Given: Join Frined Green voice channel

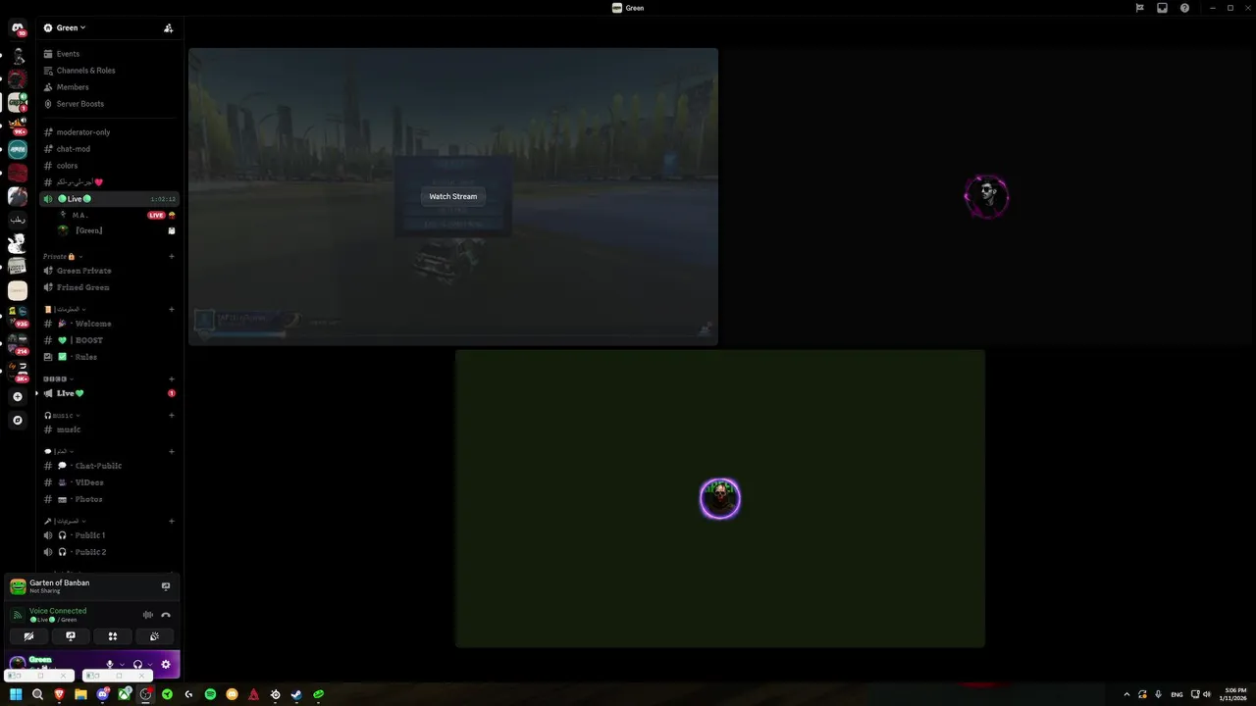Looking at the screenshot, I should click(x=109, y=287).
